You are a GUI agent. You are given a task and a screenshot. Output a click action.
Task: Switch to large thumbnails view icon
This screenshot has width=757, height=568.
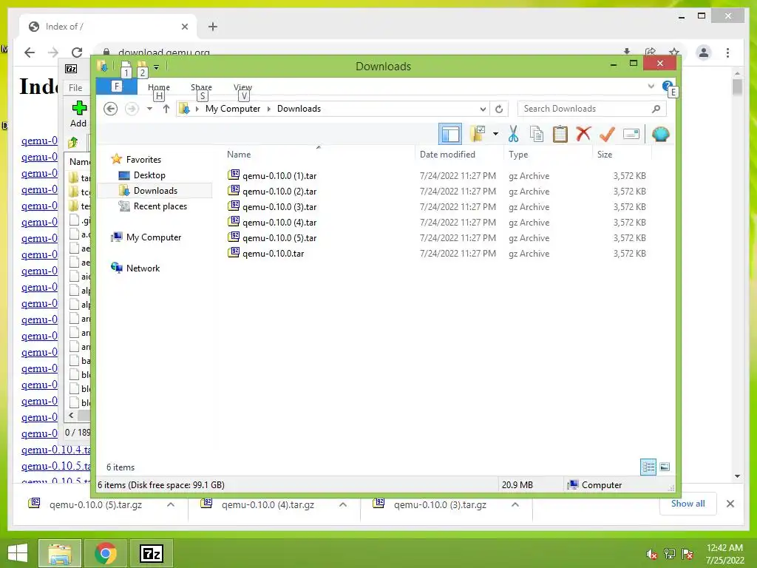[665, 467]
